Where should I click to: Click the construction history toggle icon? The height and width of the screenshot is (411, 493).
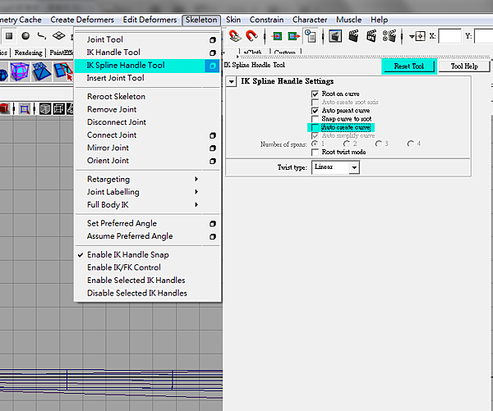311,35
